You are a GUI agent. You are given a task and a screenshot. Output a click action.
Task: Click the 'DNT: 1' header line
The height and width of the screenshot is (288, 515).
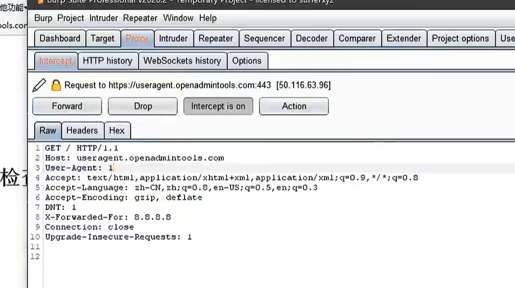click(60, 207)
